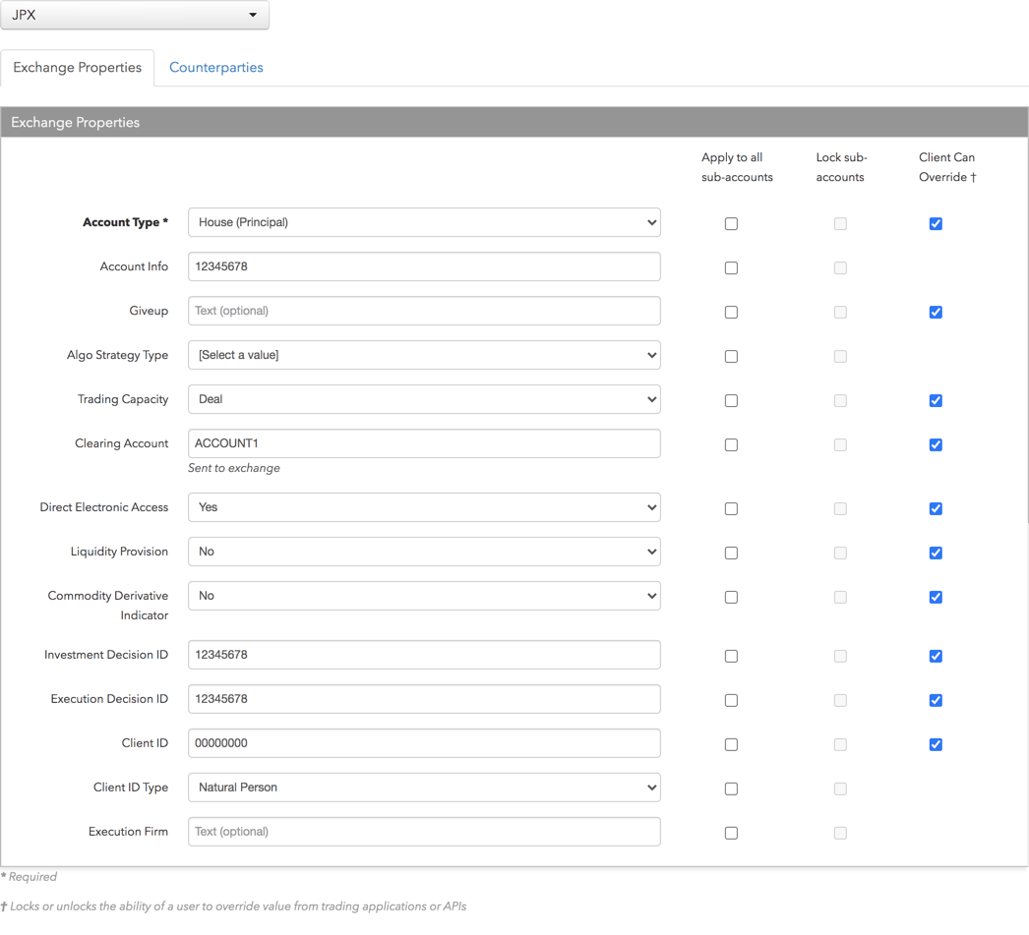Click the '* Required' footnote text
The height and width of the screenshot is (935, 1029).
[x=29, y=877]
